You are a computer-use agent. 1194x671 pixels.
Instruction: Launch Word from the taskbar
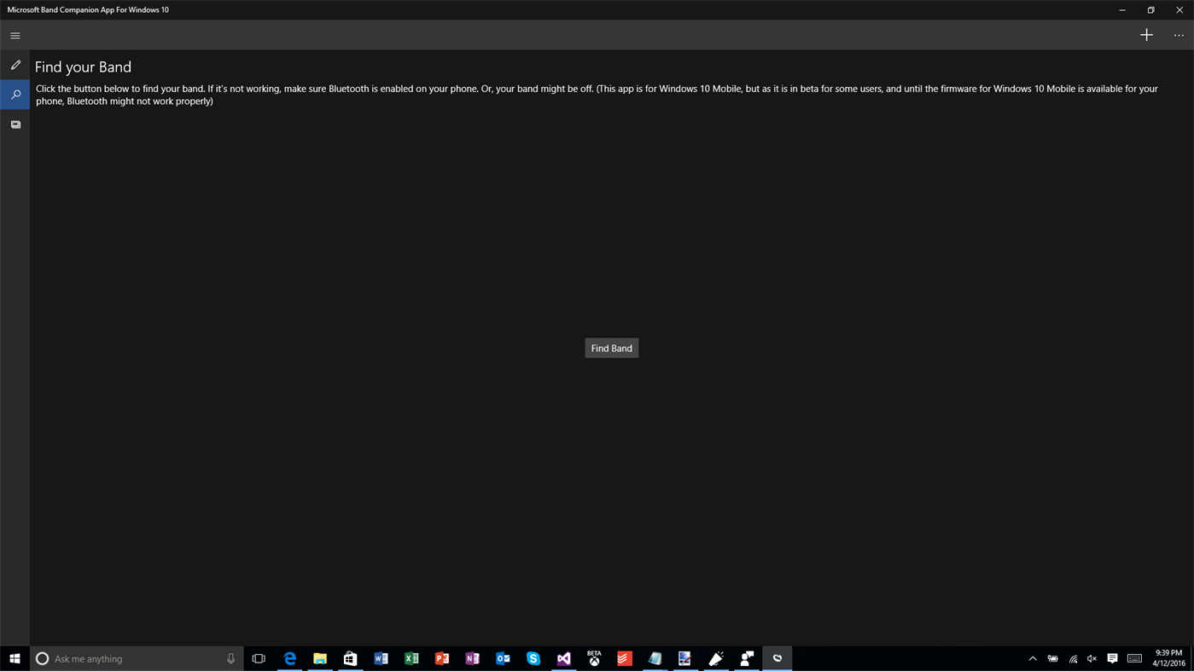pyautogui.click(x=381, y=658)
